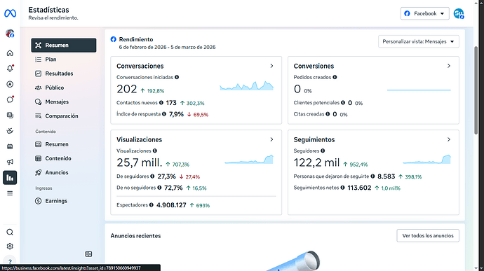Collapse the navigation panel icon
484x271 pixels.
coord(88,254)
